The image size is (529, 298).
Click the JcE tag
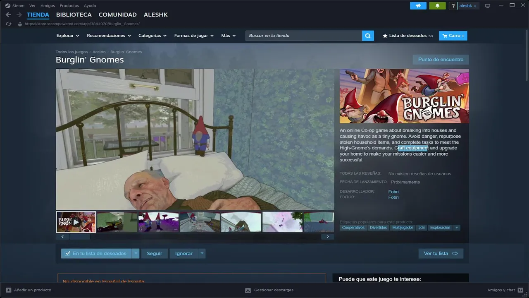point(422,228)
